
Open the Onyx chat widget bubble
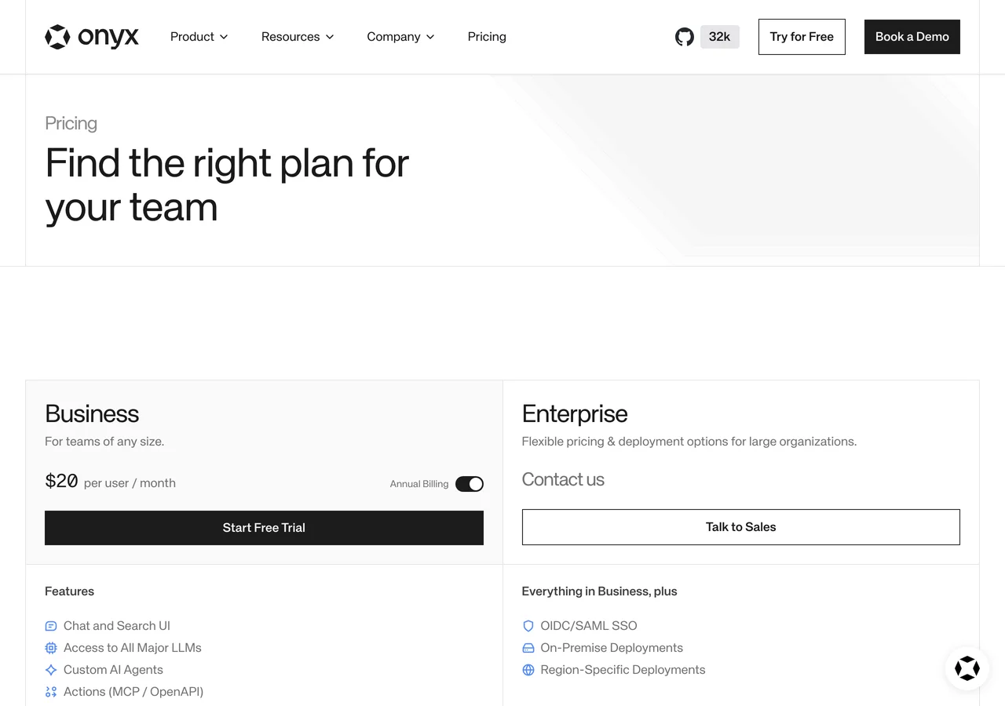click(967, 668)
